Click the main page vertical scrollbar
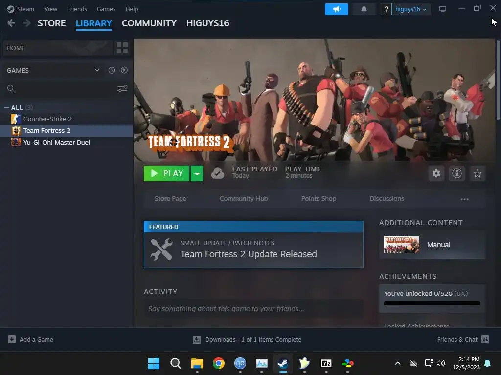The height and width of the screenshot is (375, 501). (x=498, y=80)
